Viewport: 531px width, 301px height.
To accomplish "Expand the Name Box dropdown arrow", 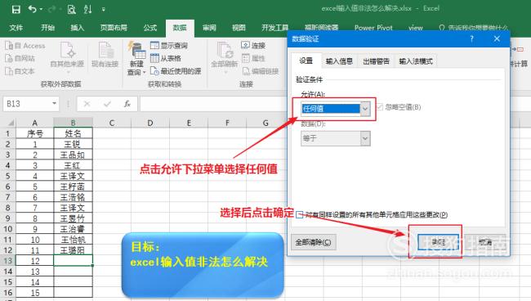I will tap(54, 104).
